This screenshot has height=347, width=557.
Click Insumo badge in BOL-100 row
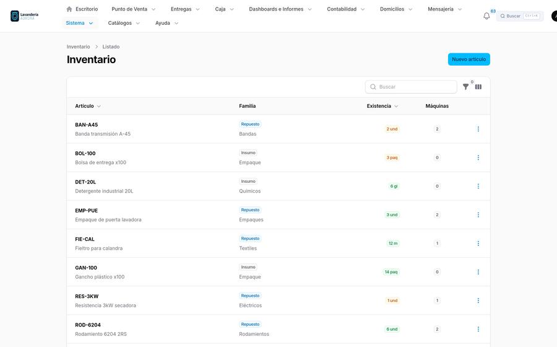[248, 152]
